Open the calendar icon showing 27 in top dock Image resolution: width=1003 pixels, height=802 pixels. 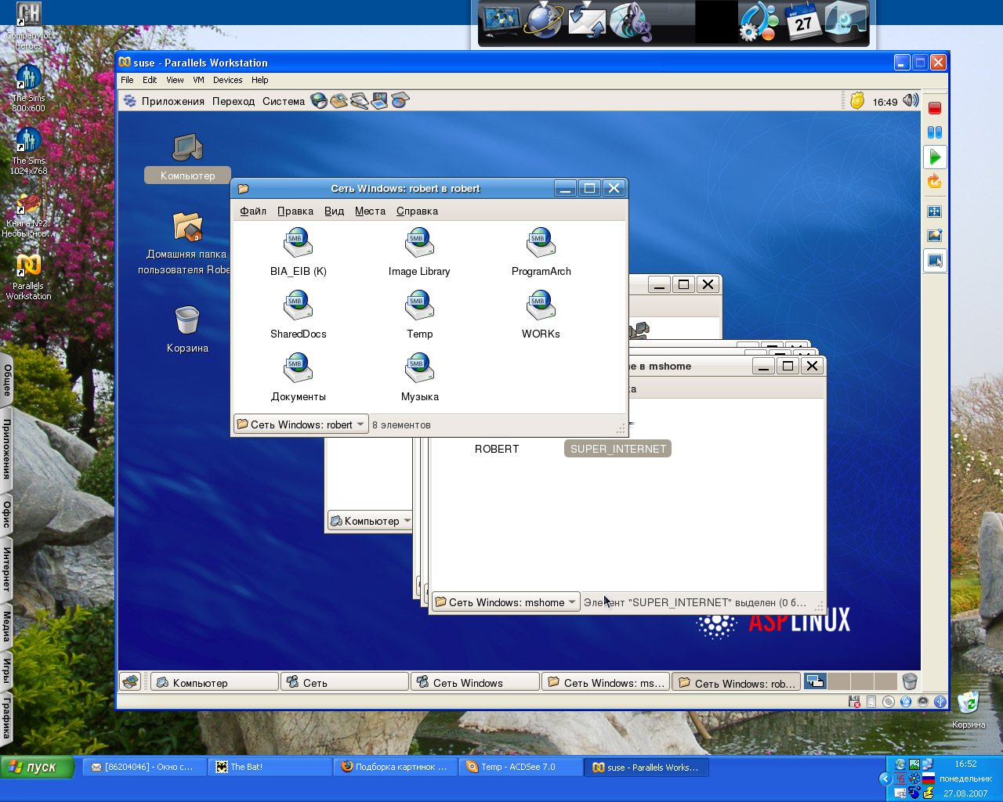pyautogui.click(x=803, y=21)
